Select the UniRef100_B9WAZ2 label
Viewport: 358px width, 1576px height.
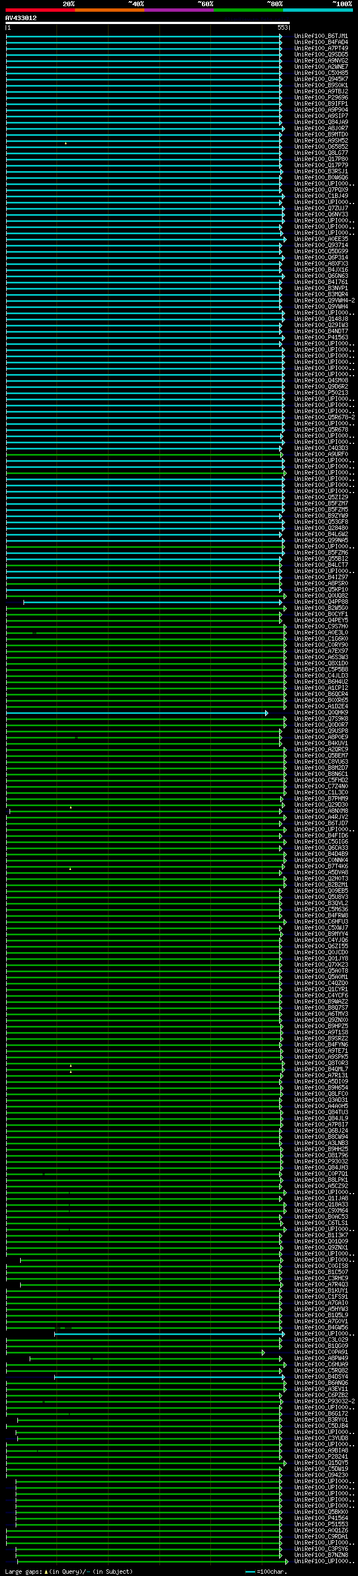tap(321, 1001)
